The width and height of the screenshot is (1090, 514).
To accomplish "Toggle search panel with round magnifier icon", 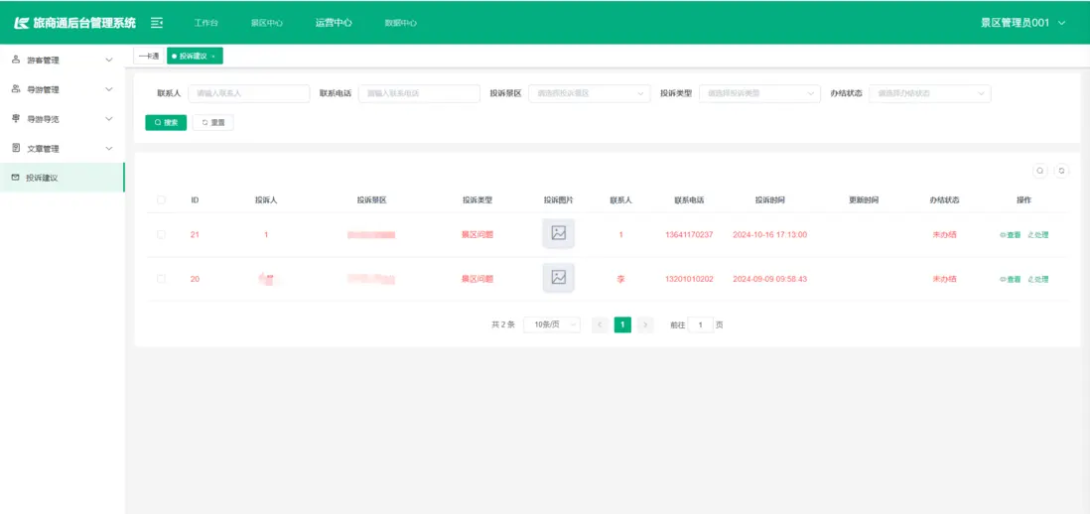I will 1040,171.
